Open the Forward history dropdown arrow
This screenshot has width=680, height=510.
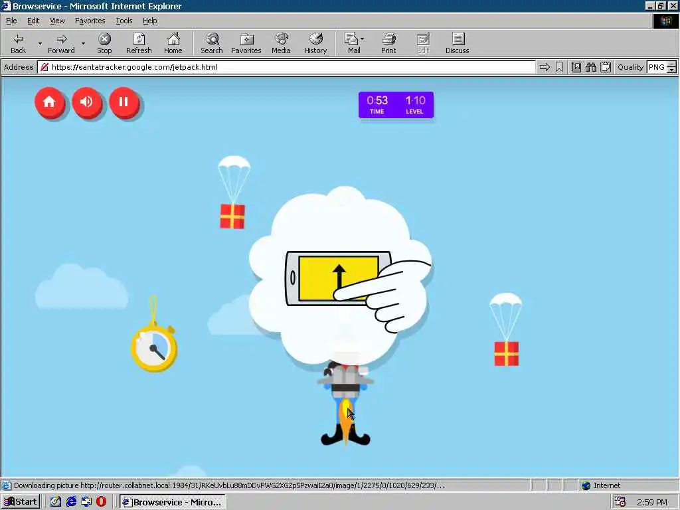pyautogui.click(x=83, y=43)
